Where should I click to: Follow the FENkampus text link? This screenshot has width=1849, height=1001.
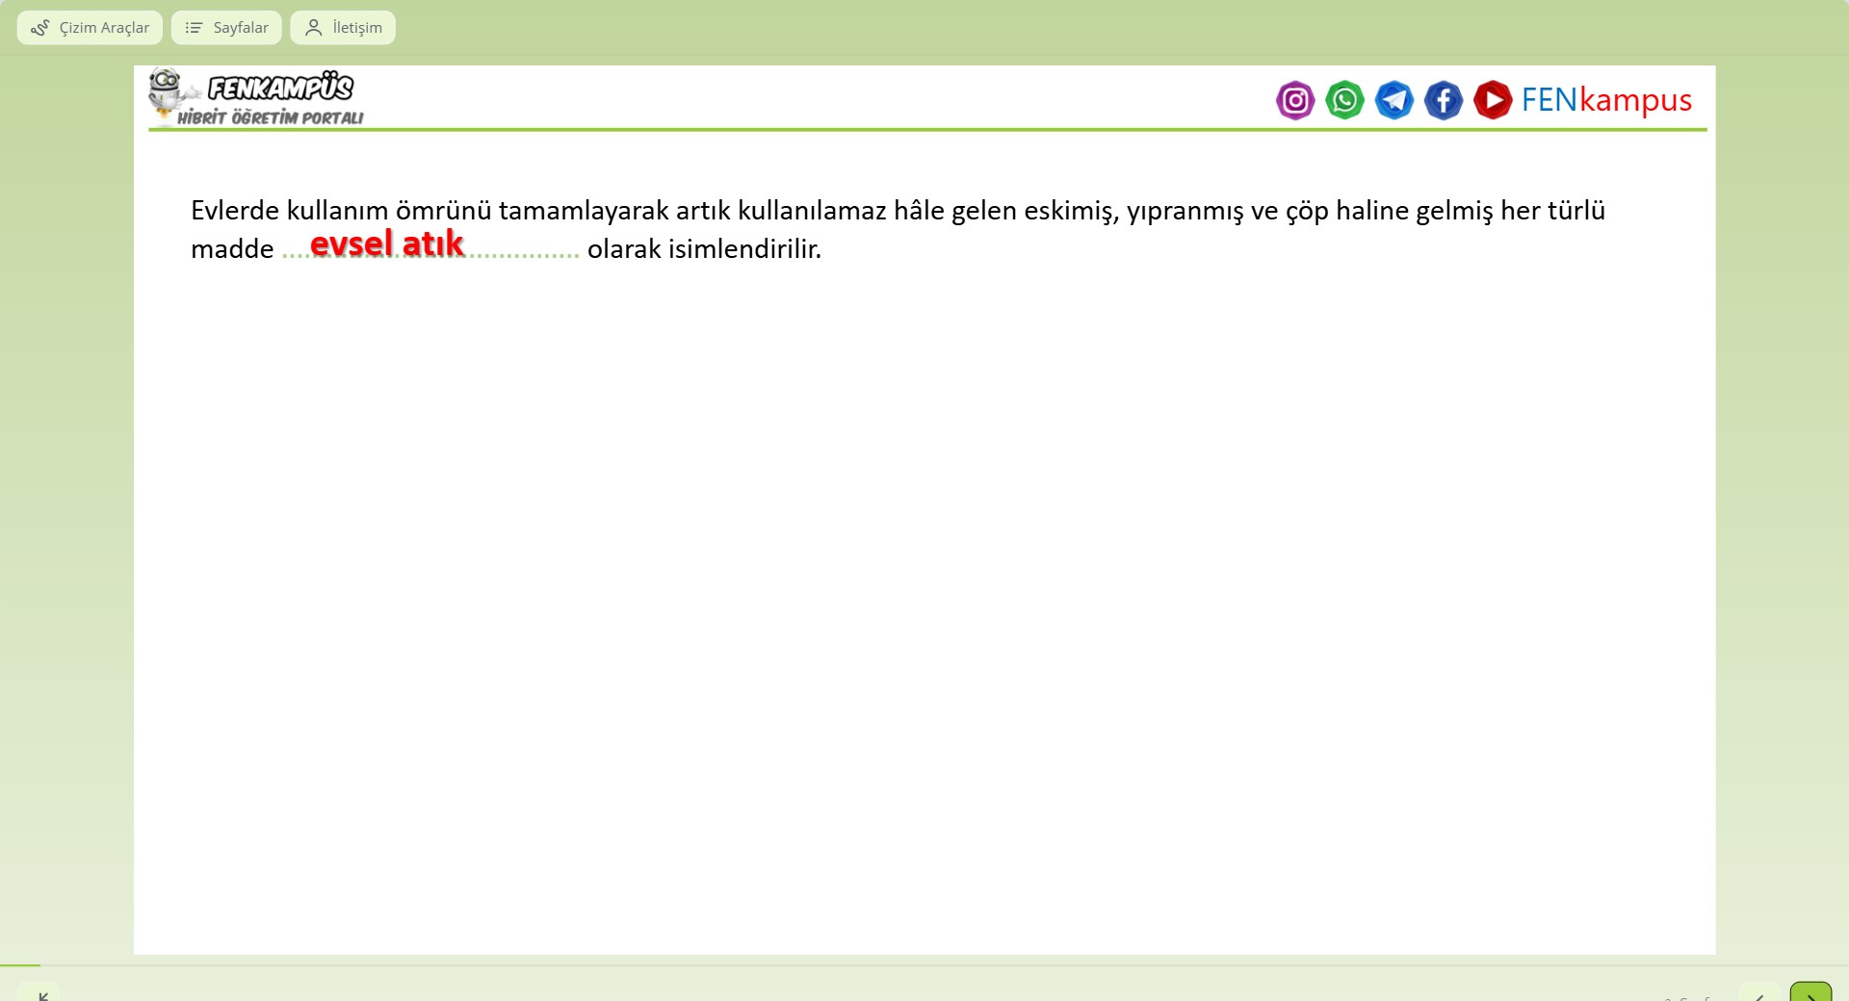click(x=1606, y=100)
